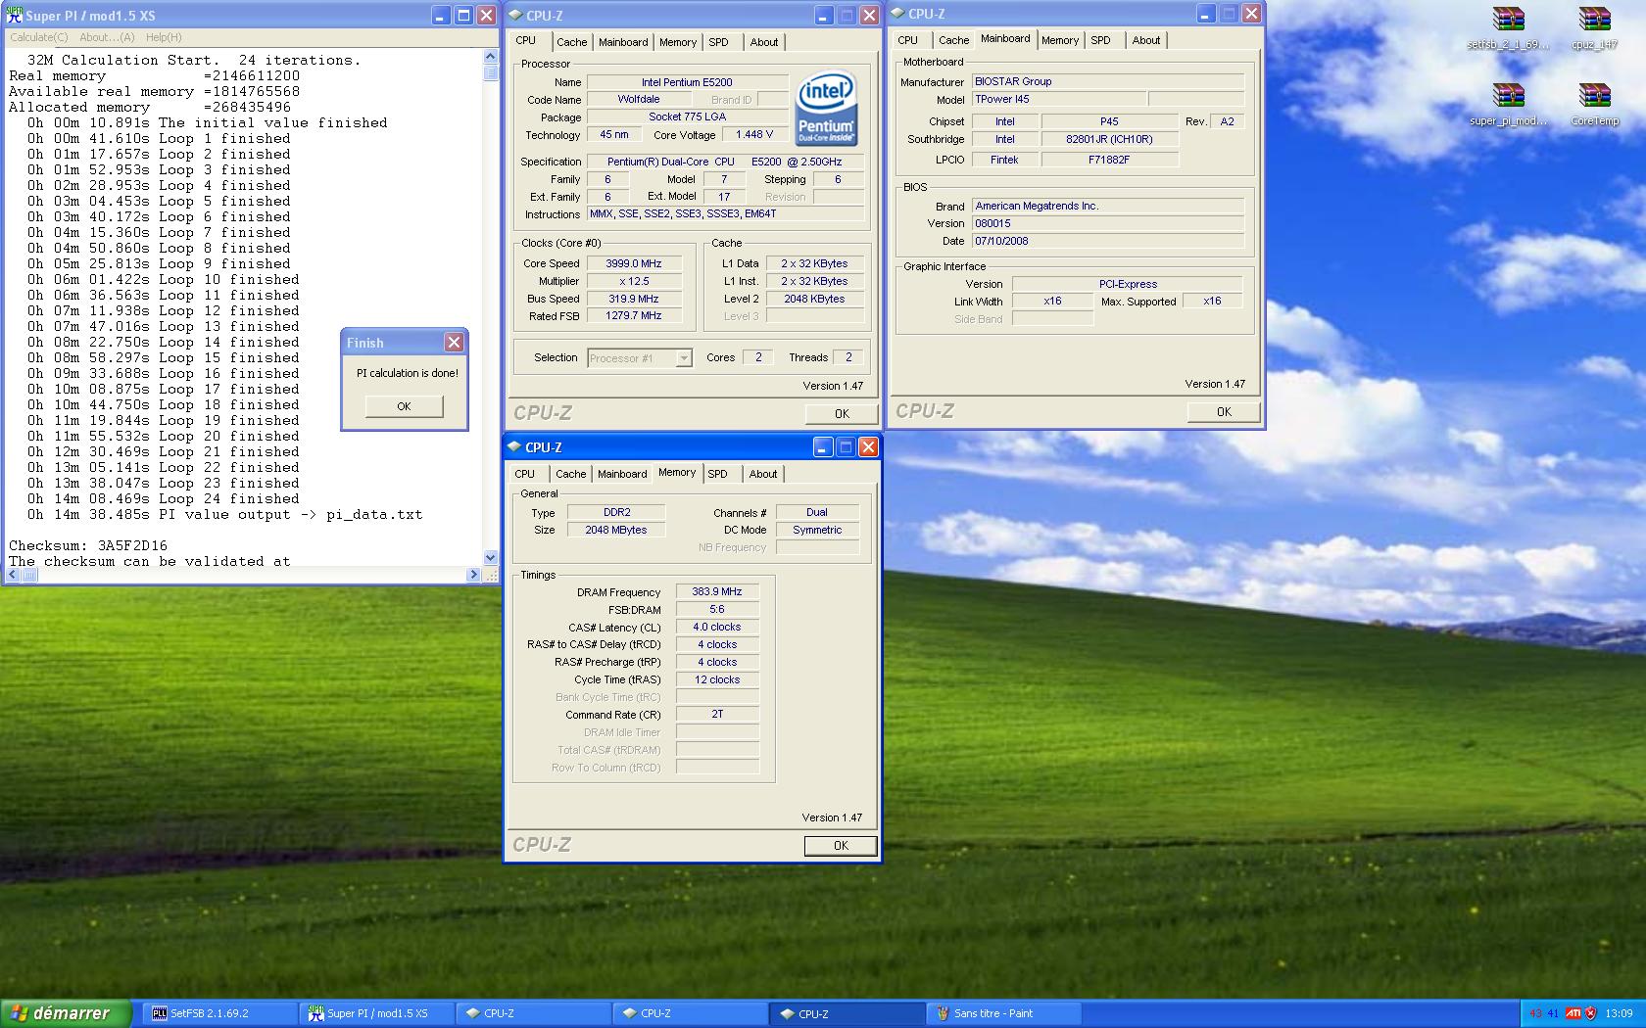Close the Finish dialog with the X
Screen dimensions: 1646x1028
coord(454,342)
